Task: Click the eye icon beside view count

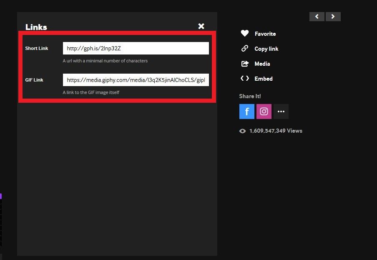Action: [242, 131]
